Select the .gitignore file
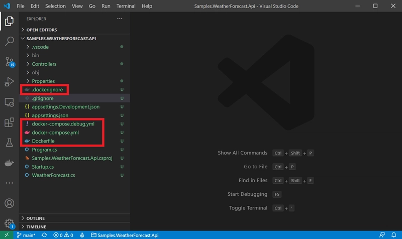 pos(74,98)
